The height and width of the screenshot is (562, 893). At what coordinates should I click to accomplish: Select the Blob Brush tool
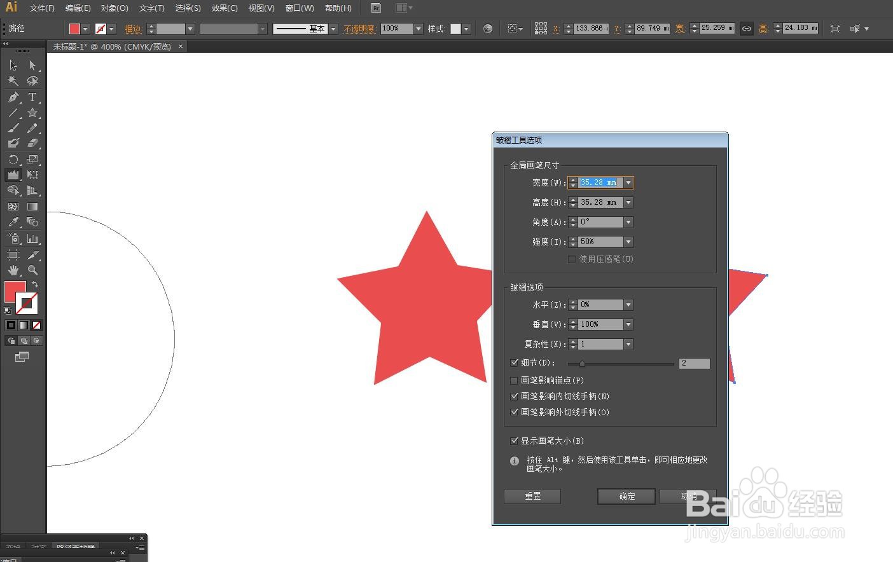(x=13, y=143)
